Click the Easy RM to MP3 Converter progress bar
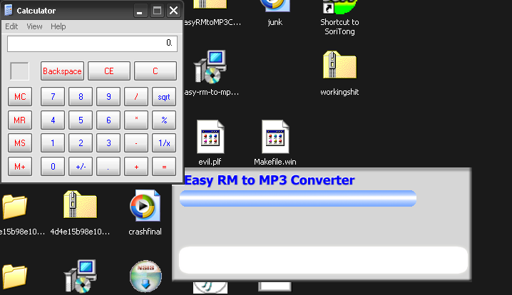This screenshot has width=512, height=295. pyautogui.click(x=298, y=198)
